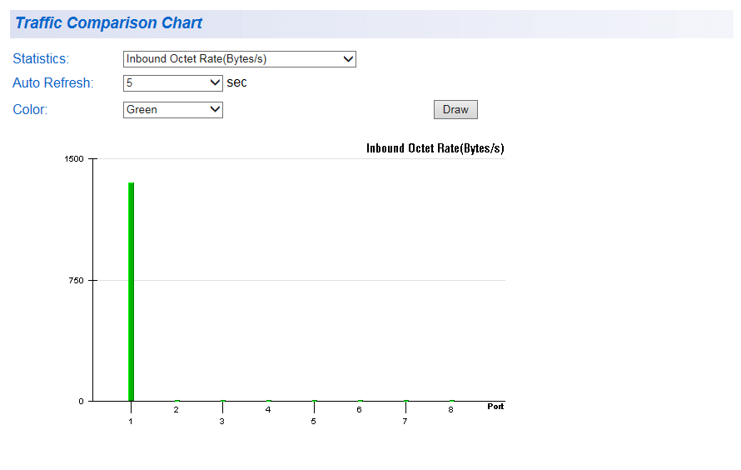This screenshot has width=741, height=470.
Task: Click port 4 tick label on axis
Action: point(268,409)
